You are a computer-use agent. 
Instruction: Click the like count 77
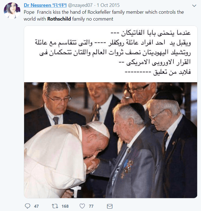tap(91, 206)
